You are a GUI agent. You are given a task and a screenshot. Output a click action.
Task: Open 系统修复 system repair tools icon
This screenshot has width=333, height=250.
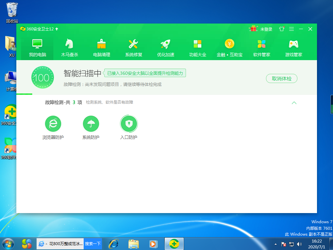133,44
